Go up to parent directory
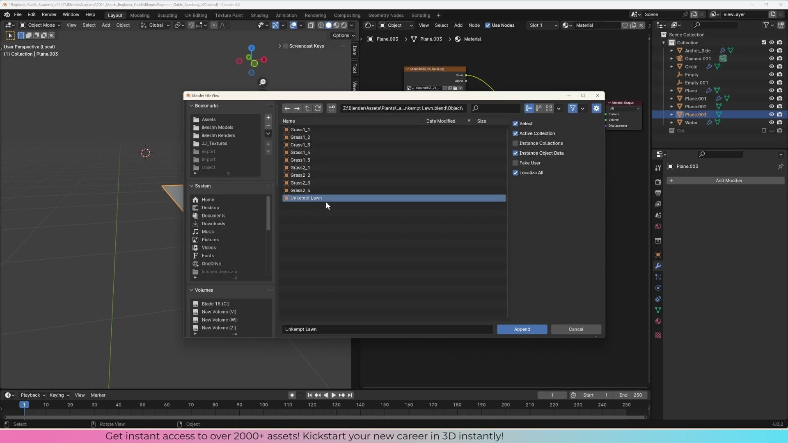788x443 pixels. [x=307, y=108]
